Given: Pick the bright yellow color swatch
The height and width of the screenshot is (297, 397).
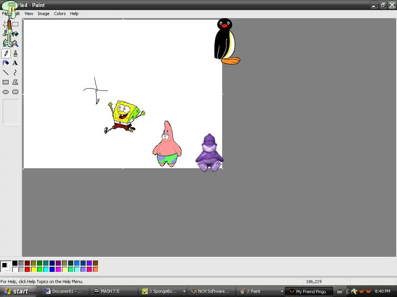Looking at the screenshot, I should coord(34,270).
